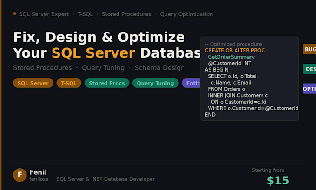Click the 'END' code line
The image size is (316, 190).
[x=210, y=115]
